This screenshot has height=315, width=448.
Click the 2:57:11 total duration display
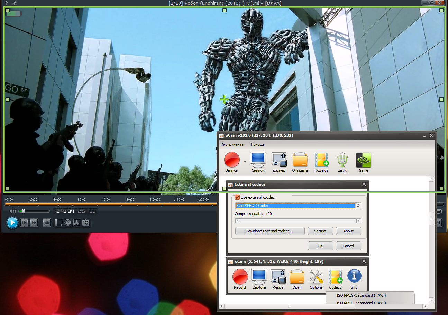tap(86, 211)
